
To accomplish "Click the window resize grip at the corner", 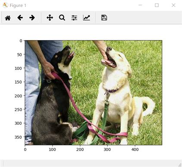I will (180, 165).
